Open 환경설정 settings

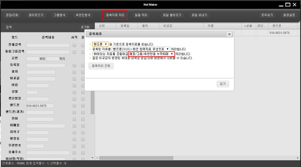[x=289, y=15]
